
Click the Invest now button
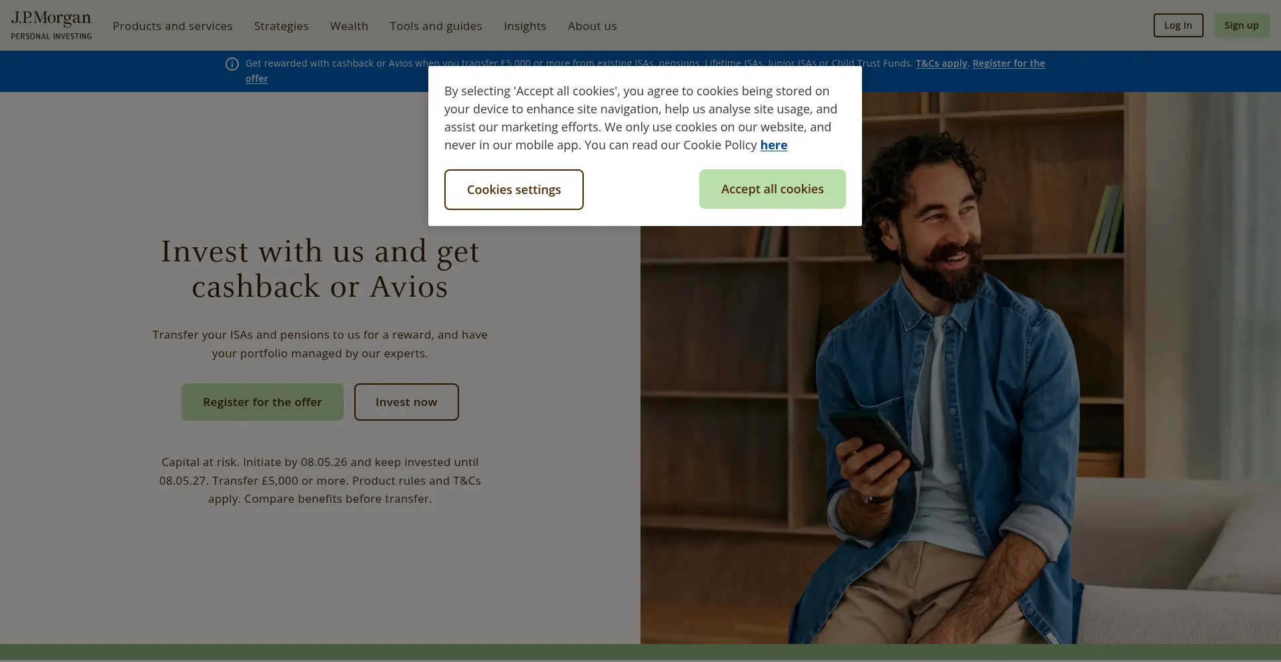406,402
